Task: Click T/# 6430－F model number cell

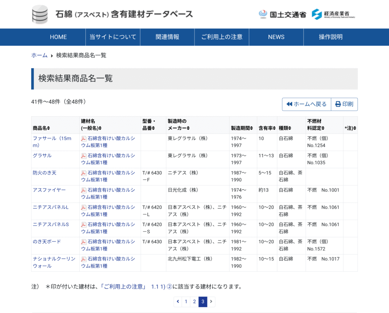Action: (x=152, y=176)
